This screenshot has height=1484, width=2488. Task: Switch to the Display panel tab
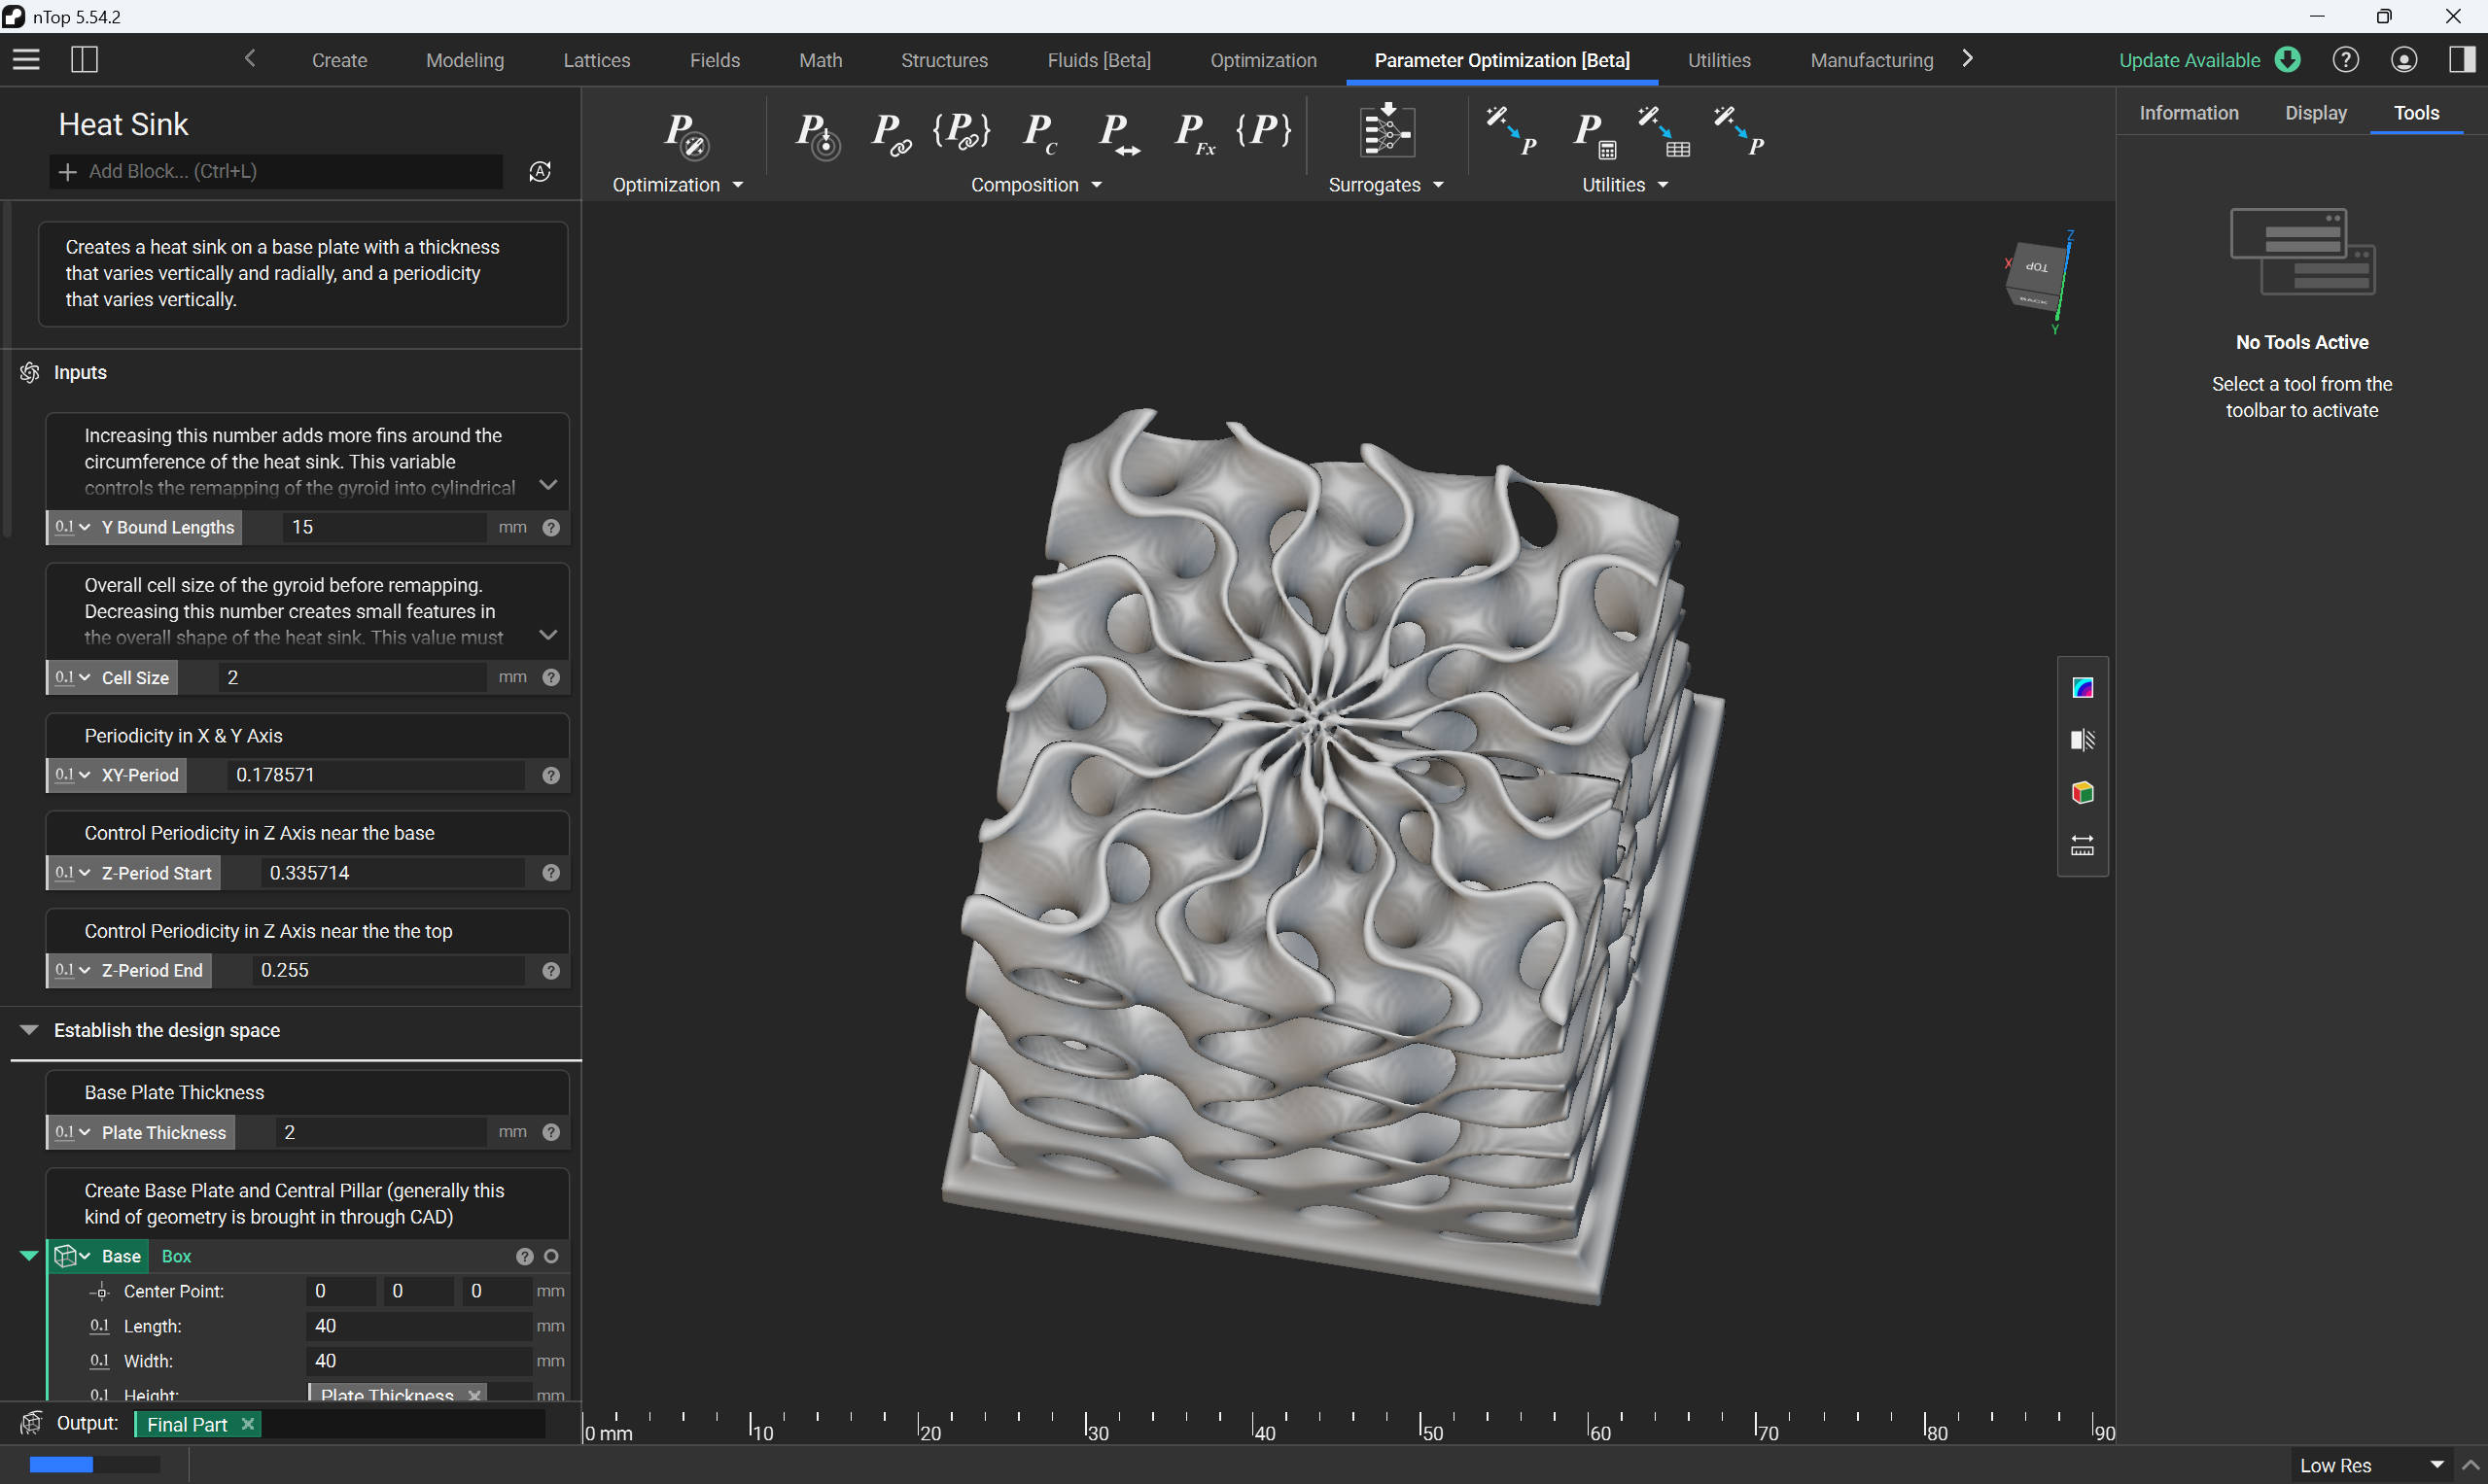(2315, 113)
